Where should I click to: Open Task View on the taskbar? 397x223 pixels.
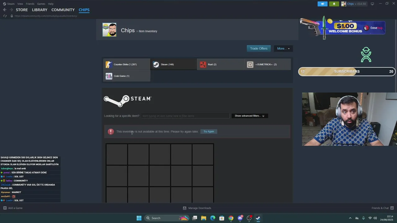click(195, 218)
